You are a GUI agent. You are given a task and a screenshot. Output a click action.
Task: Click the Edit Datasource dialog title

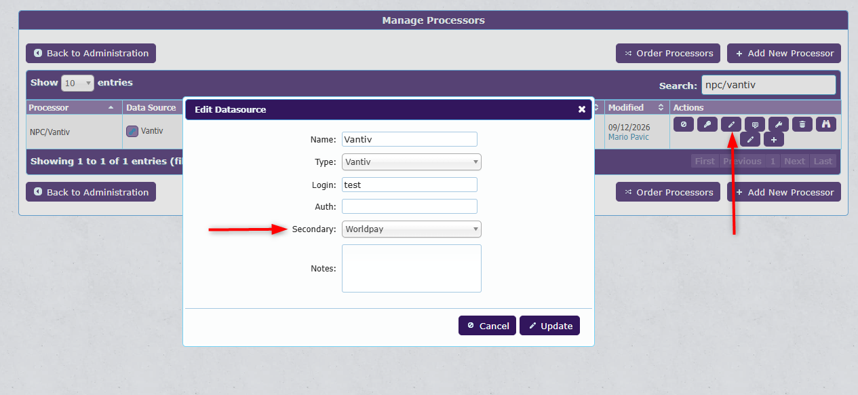pos(231,109)
